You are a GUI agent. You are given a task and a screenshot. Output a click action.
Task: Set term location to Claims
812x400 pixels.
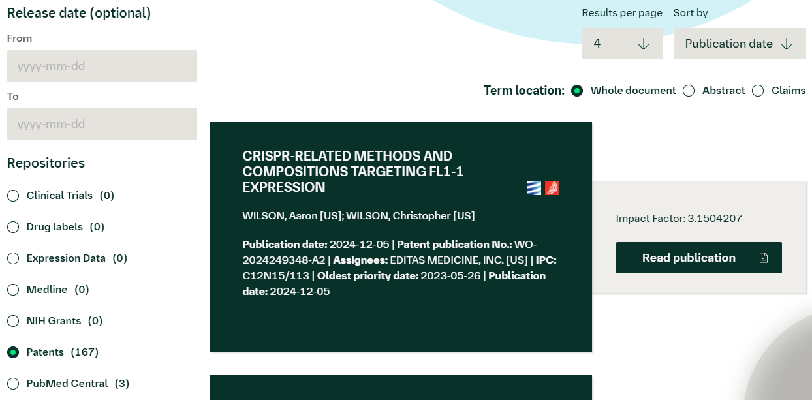pyautogui.click(x=758, y=91)
